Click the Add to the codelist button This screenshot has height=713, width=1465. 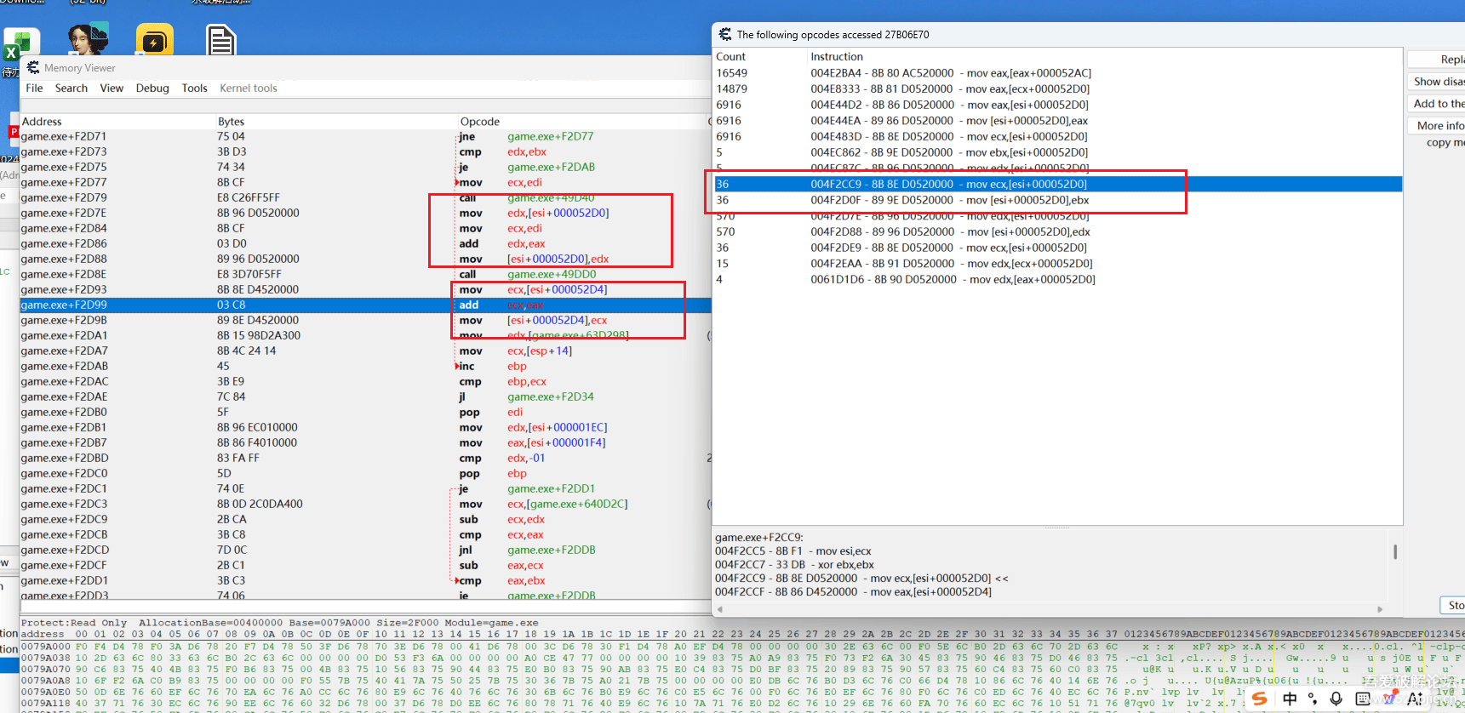1437,104
